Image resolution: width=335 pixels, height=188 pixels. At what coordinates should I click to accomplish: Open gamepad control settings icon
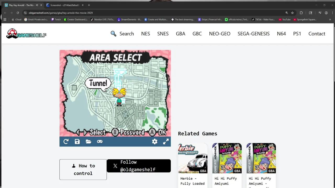pyautogui.click(x=100, y=142)
